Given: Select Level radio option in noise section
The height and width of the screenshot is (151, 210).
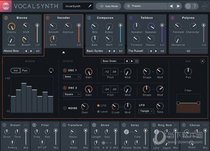Looking at the screenshot, I should (98, 111).
